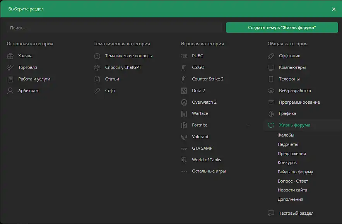The height and width of the screenshot is (224, 342).
Task: Select the GTA SAMP section
Action: [202, 148]
